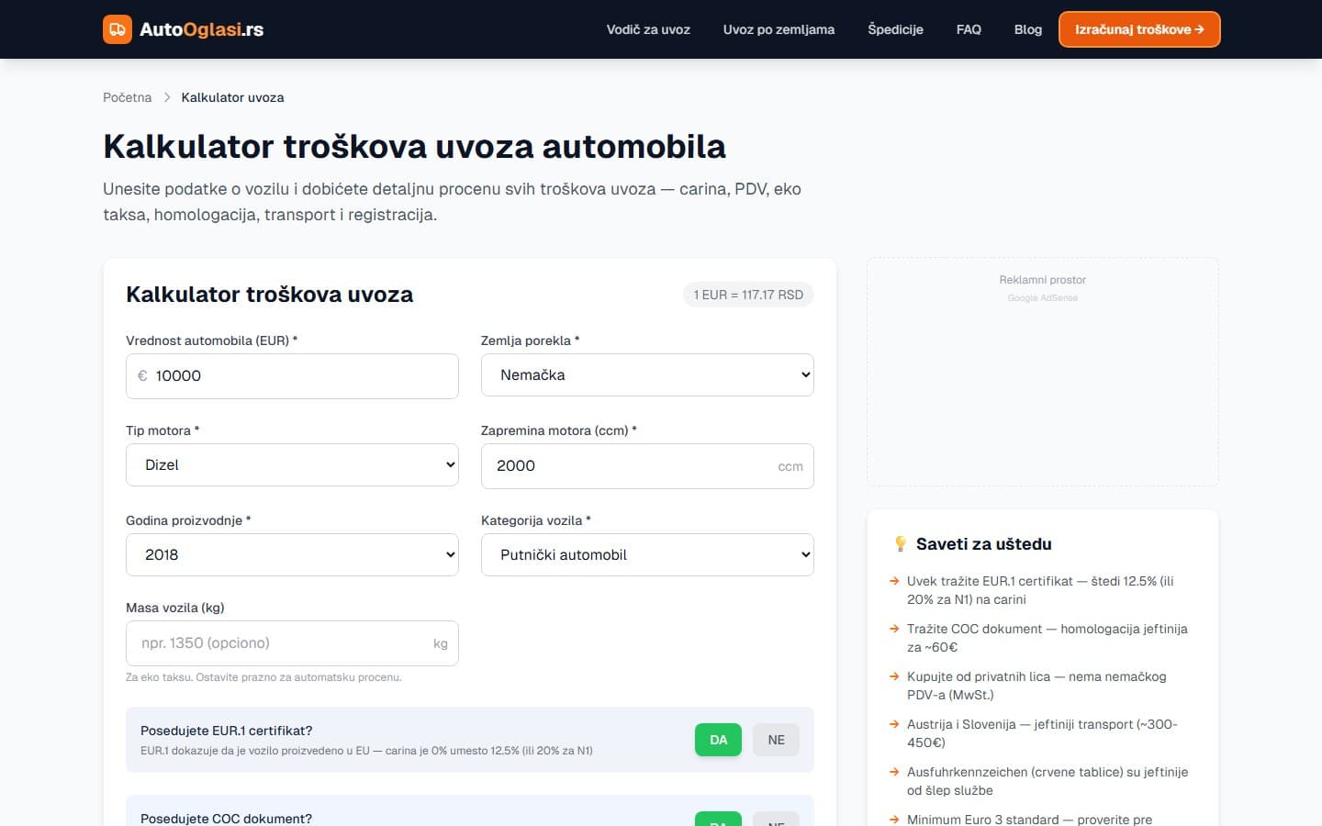This screenshot has width=1322, height=826.
Task: Click the lightbulb icon beside Saveti za uštedu
Action: (901, 544)
